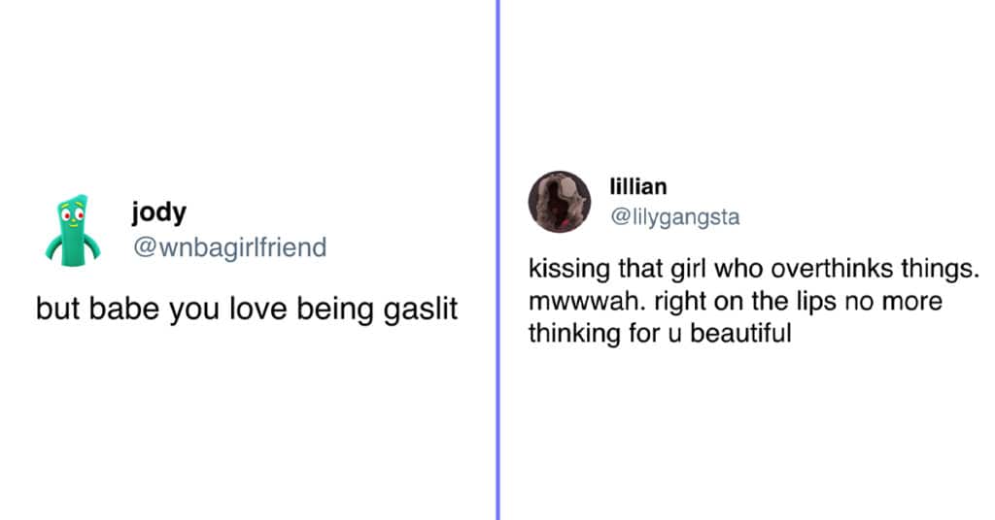Click the display name jody

[x=158, y=211]
